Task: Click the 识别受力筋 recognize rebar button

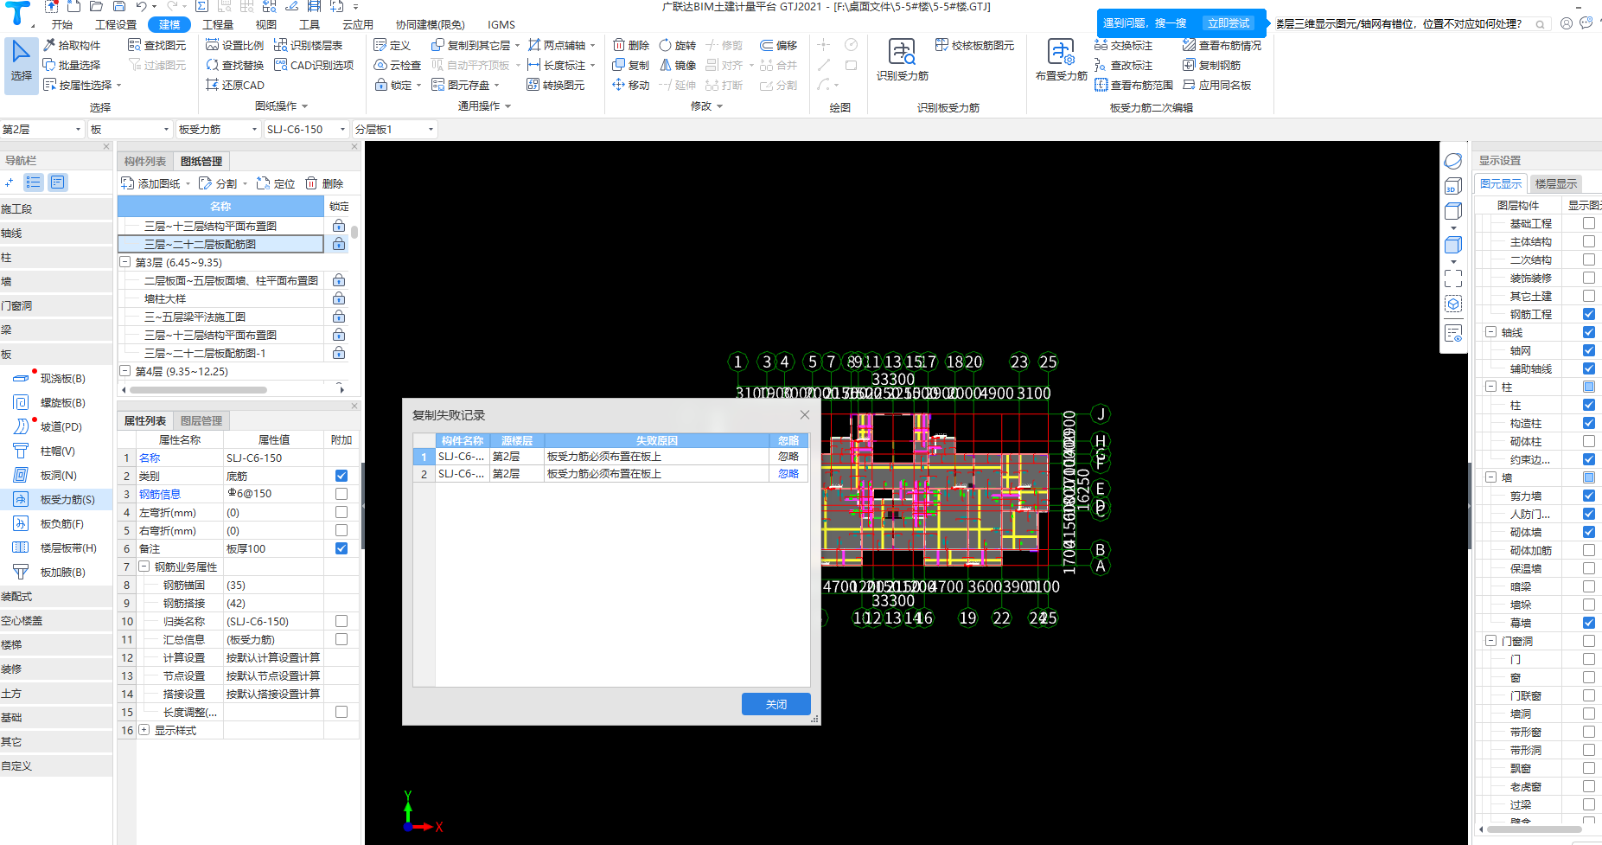Action: (x=902, y=60)
